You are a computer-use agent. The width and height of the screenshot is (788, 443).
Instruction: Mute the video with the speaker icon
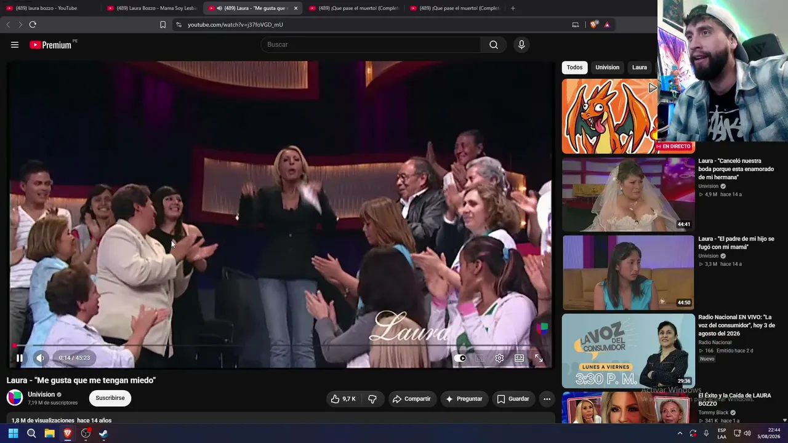(40, 358)
